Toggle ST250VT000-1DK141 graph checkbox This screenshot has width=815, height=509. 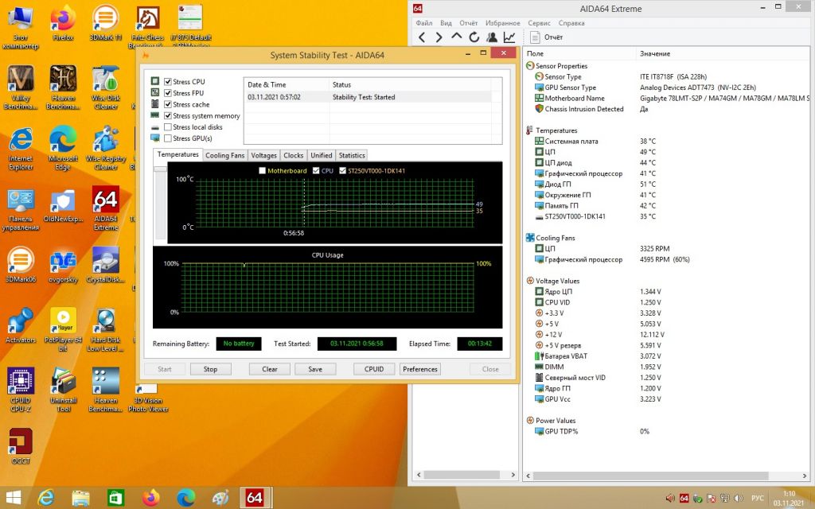point(342,170)
